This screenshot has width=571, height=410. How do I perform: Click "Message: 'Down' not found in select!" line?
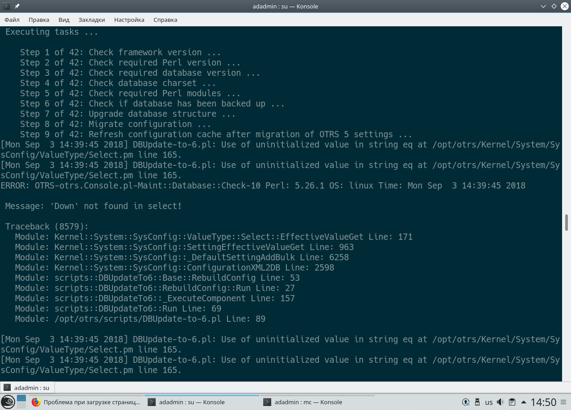pyautogui.click(x=94, y=206)
